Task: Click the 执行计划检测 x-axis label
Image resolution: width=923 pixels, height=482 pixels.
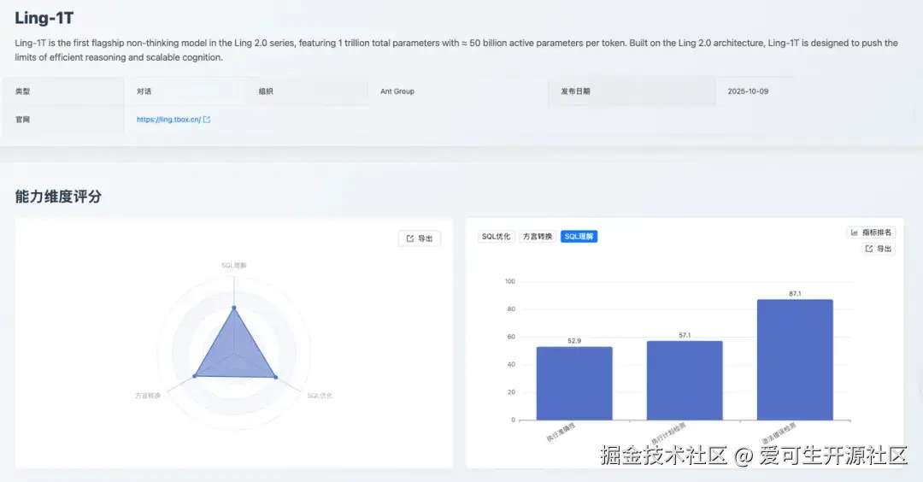Action: (x=668, y=434)
